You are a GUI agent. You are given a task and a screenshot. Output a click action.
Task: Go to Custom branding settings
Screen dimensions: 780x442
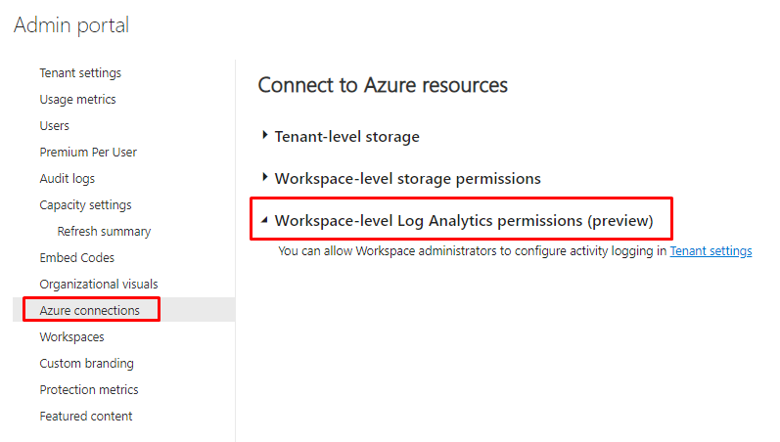point(87,364)
